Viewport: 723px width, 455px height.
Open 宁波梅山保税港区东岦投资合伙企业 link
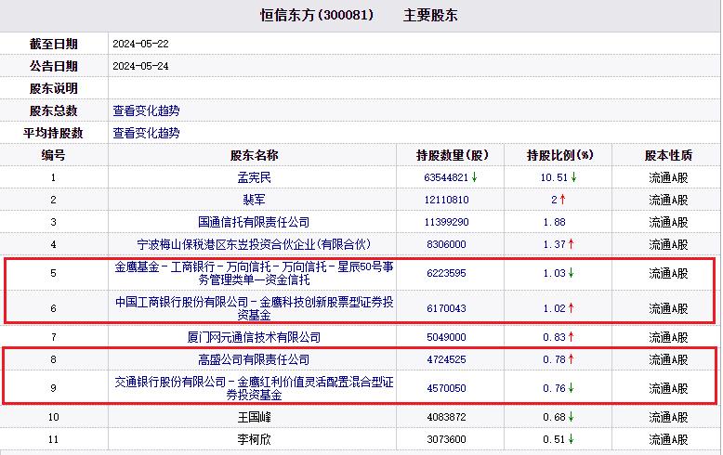(254, 244)
